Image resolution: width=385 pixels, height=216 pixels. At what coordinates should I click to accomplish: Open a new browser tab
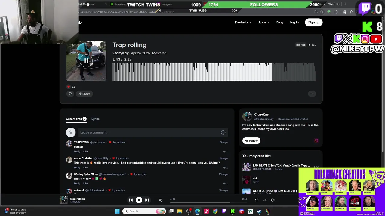click(x=346, y=4)
